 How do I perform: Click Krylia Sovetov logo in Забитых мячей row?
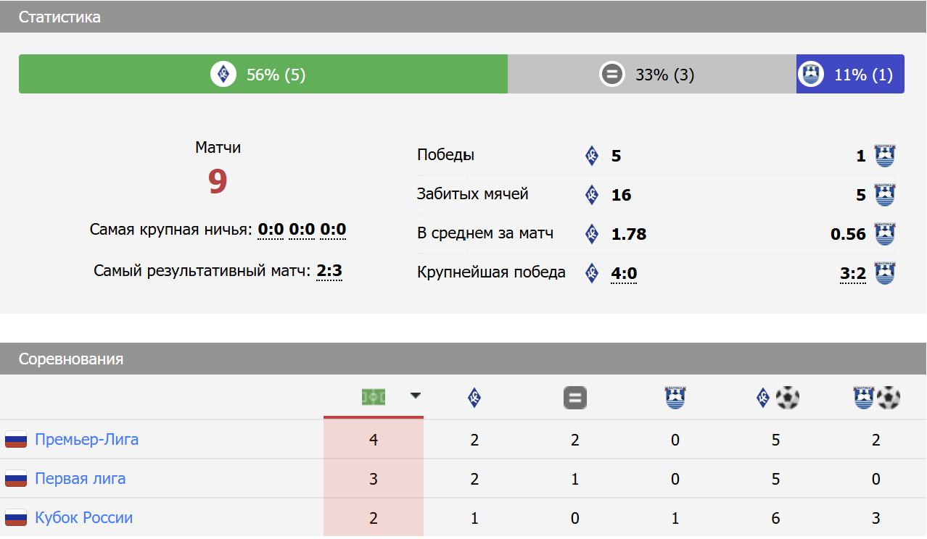(x=592, y=194)
